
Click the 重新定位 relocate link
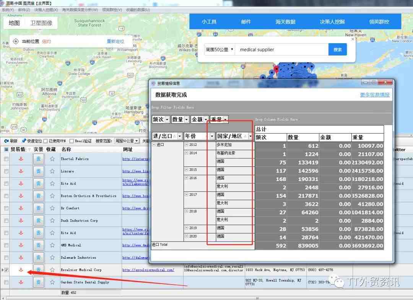pyautogui.click(x=115, y=41)
